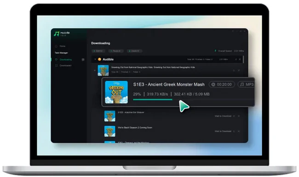The image size is (299, 177).
Task: Click the We're Back! Season 2 thumbnail
Action: tap(110, 131)
